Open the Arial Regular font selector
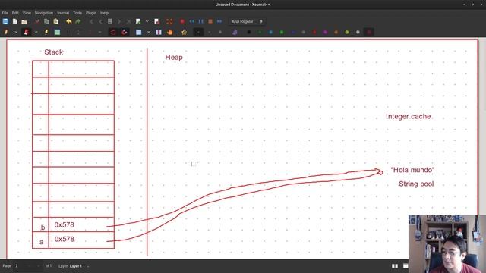The image size is (486, 273). pos(247,21)
